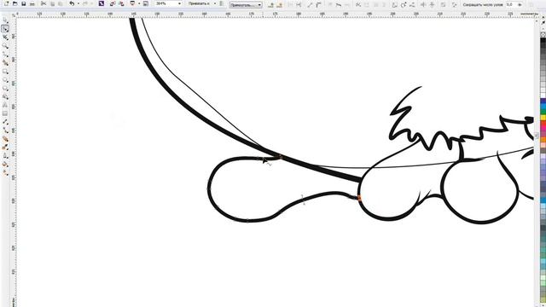Reverse curve direction
The image size is (546, 307).
(x=357, y=5)
